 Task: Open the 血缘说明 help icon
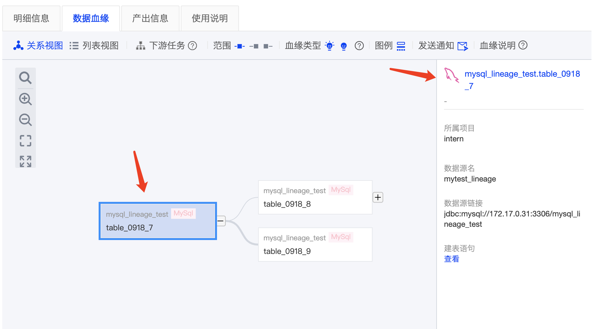coord(523,45)
